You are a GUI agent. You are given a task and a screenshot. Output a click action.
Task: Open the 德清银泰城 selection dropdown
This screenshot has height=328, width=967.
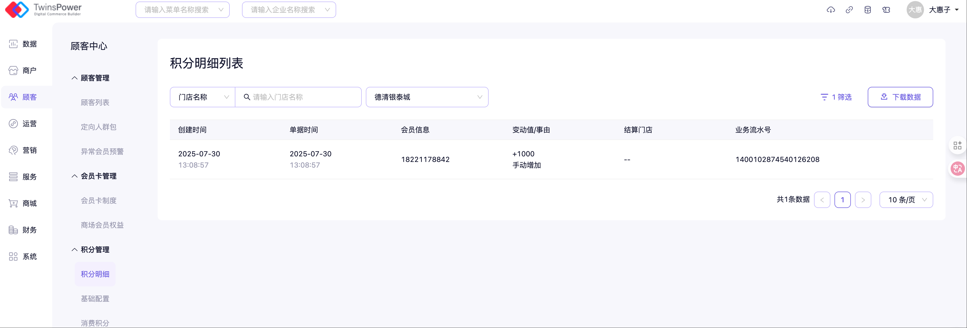click(427, 97)
